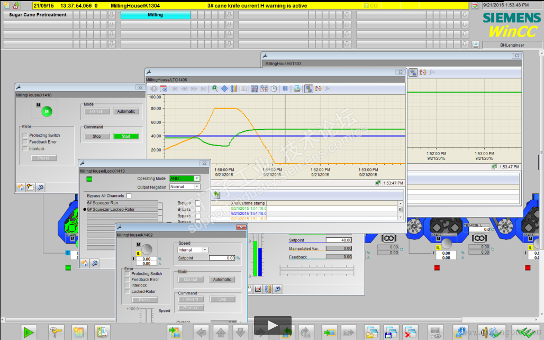Enable Bypass All Channels checkbox
Viewport: 544px width, 340px height.
129,196
